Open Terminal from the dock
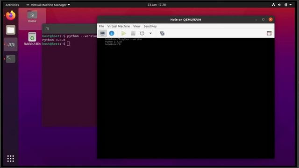 coord(10,59)
